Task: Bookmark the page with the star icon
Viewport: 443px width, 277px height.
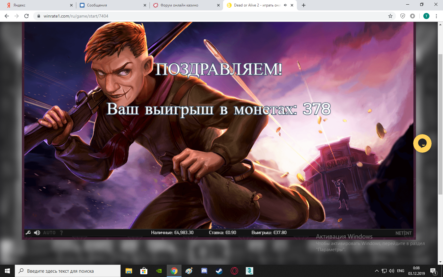Action: point(390,16)
